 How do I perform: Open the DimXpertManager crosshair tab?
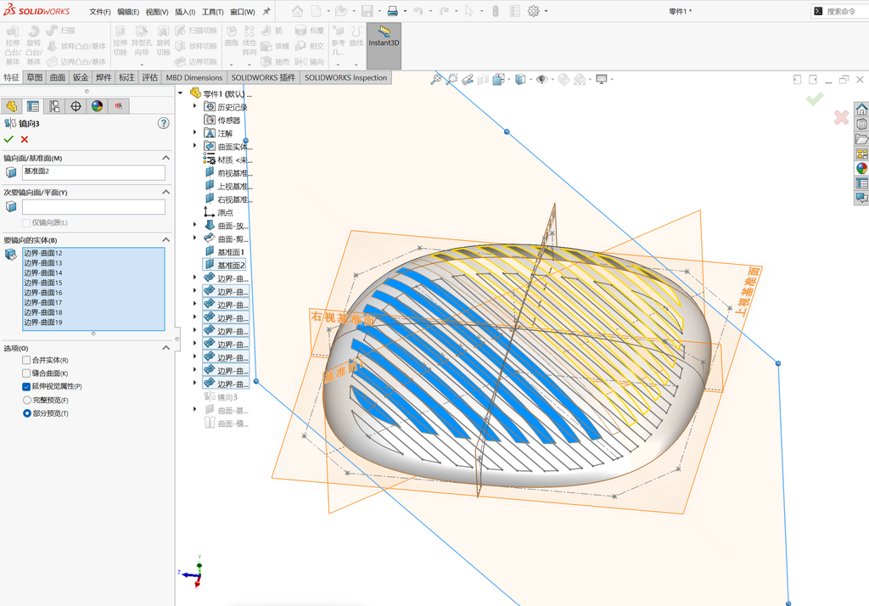(x=76, y=106)
